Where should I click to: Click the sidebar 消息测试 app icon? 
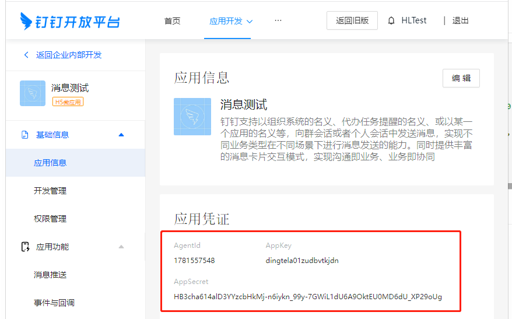click(x=33, y=93)
